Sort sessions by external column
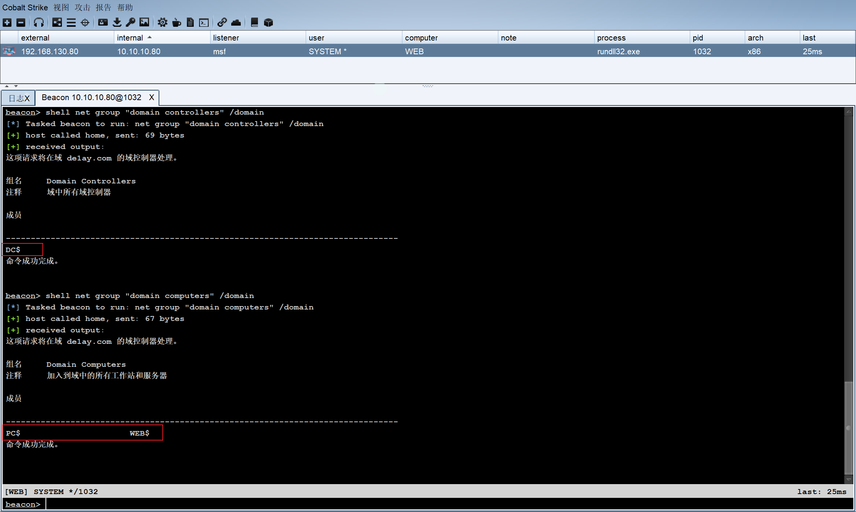 pos(66,38)
